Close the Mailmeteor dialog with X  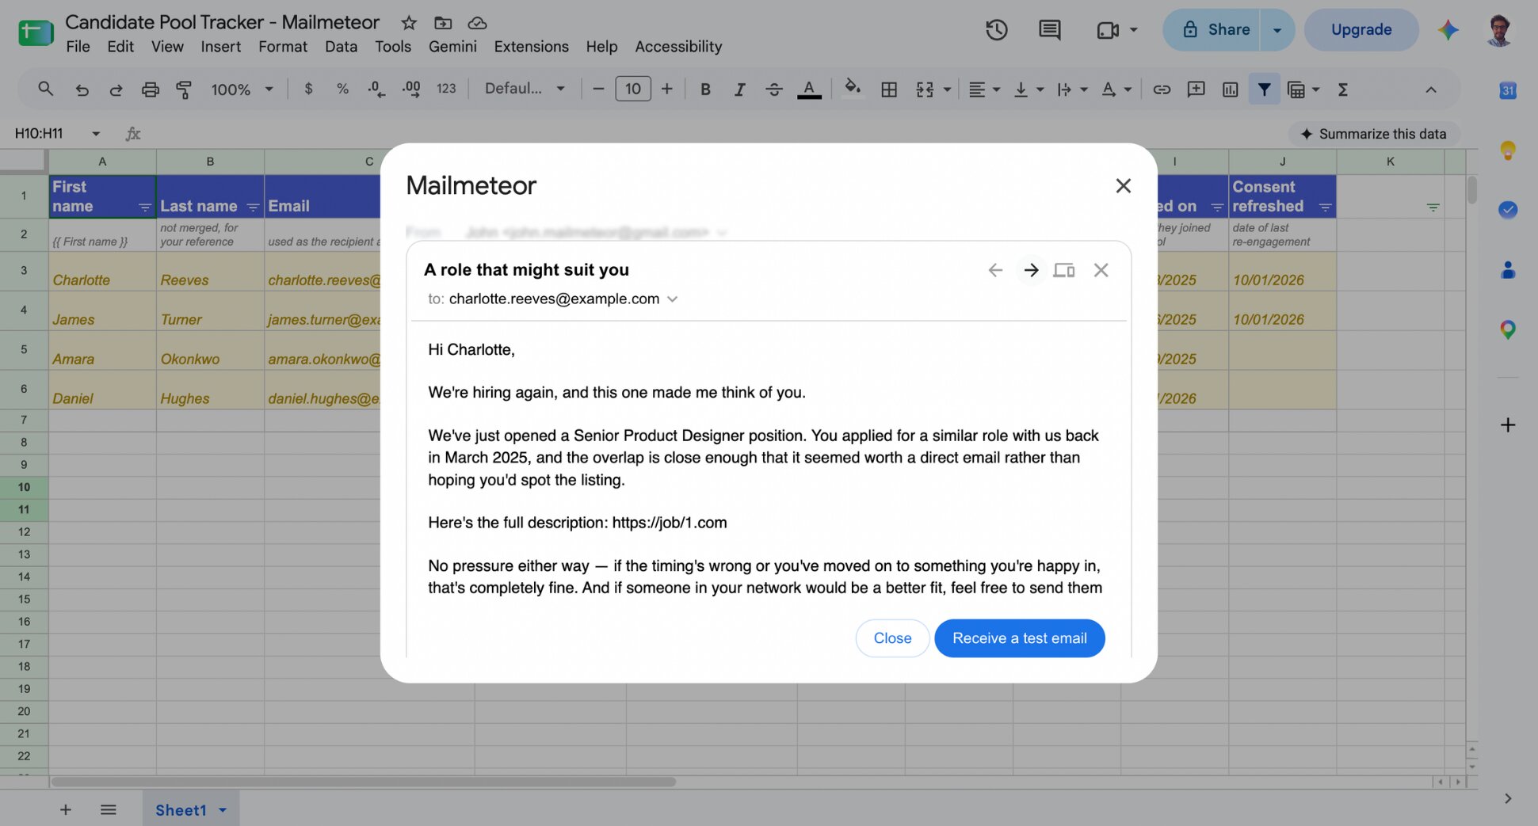click(1123, 185)
